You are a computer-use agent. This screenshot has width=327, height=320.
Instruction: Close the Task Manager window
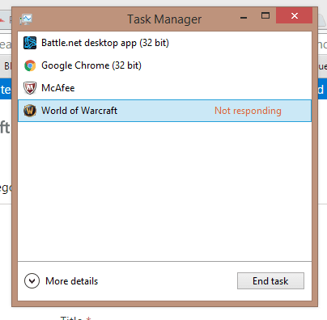click(x=295, y=15)
